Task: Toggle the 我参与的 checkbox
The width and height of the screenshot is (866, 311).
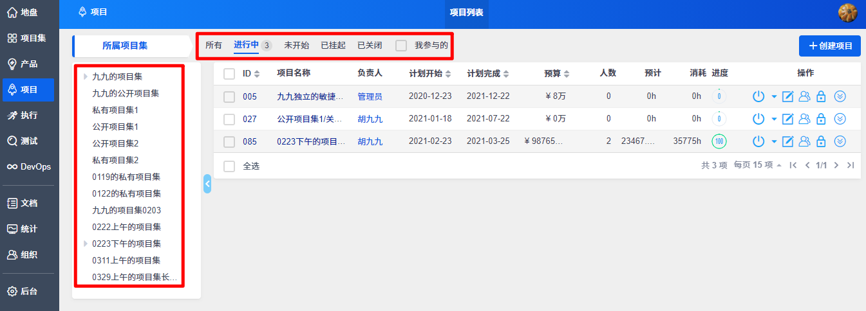Action: coord(401,46)
